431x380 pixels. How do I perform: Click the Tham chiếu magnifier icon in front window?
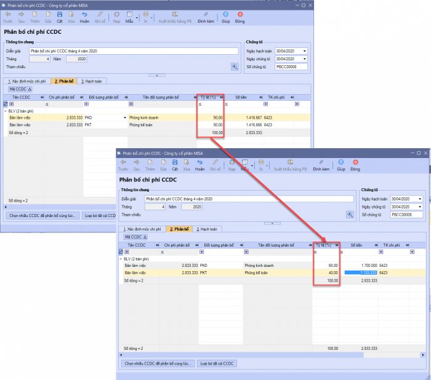[350, 215]
